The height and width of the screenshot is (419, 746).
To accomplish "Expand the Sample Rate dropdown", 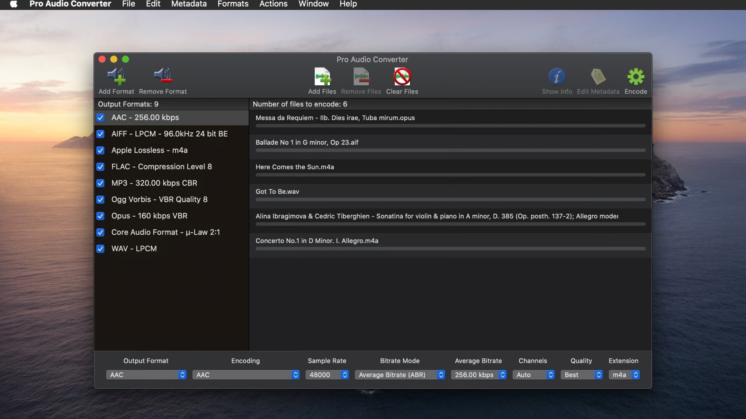I will click(x=344, y=374).
